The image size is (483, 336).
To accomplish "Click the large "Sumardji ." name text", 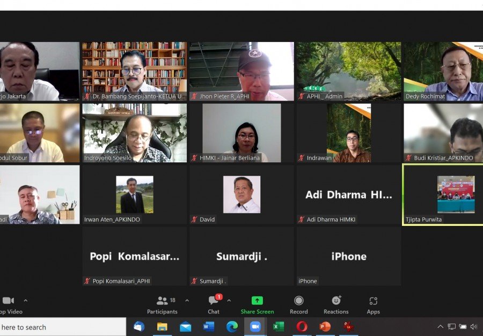I will (242, 256).
